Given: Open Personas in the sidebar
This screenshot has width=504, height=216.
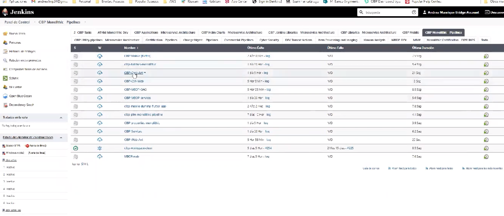Looking at the screenshot, I should click(x=15, y=43).
